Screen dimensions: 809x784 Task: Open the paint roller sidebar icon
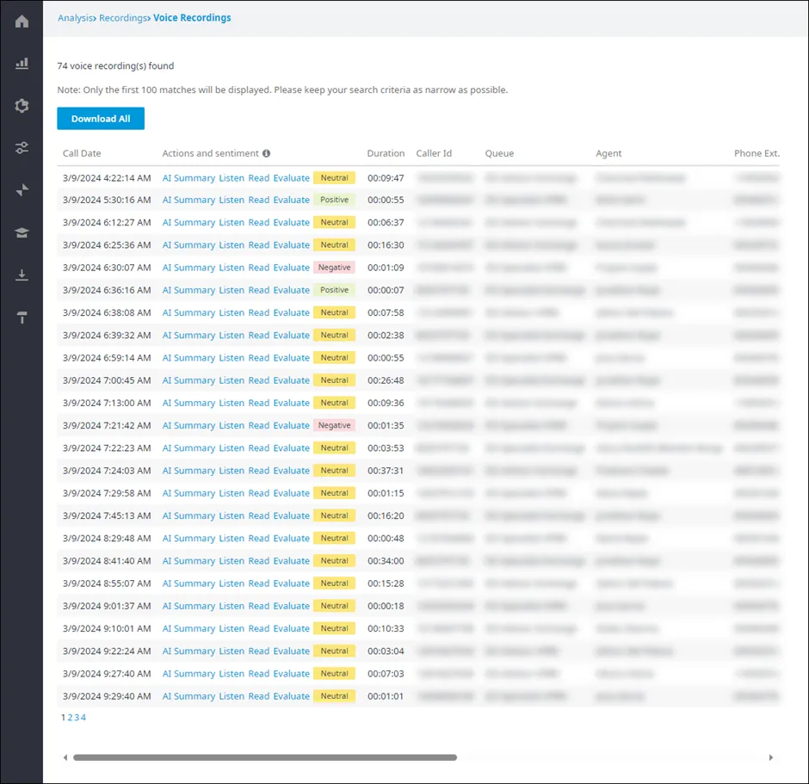[x=22, y=318]
